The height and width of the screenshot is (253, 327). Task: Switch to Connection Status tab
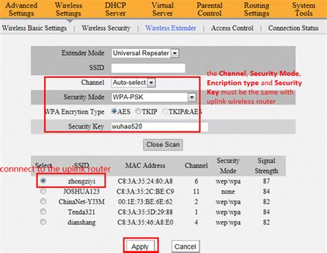293,28
